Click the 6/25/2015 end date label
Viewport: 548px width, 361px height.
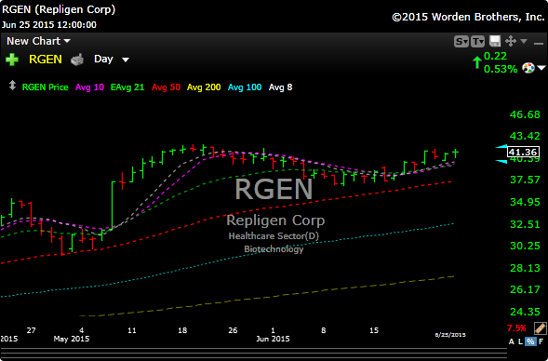click(450, 335)
